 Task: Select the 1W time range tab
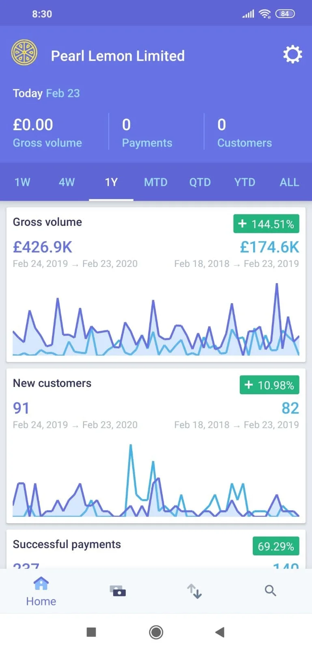[22, 182]
